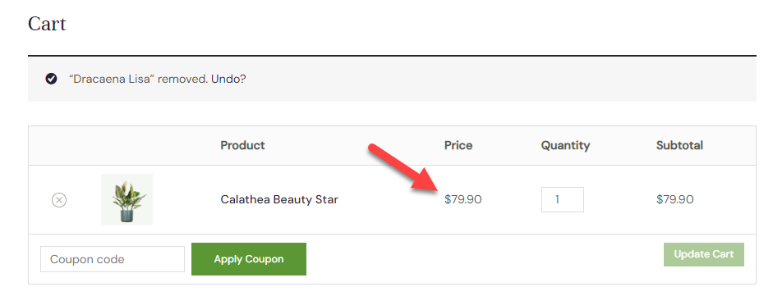Click the "Dracaena Lisa" removed message text
Viewport: 773px width, 296px height.
(x=139, y=80)
